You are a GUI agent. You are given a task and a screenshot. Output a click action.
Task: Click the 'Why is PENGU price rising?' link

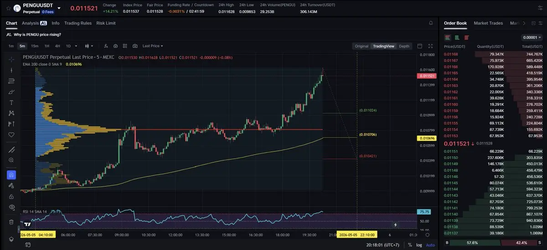pyautogui.click(x=37, y=35)
